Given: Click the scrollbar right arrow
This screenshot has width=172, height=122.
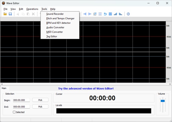Looking at the screenshot, I should click(x=170, y=84).
